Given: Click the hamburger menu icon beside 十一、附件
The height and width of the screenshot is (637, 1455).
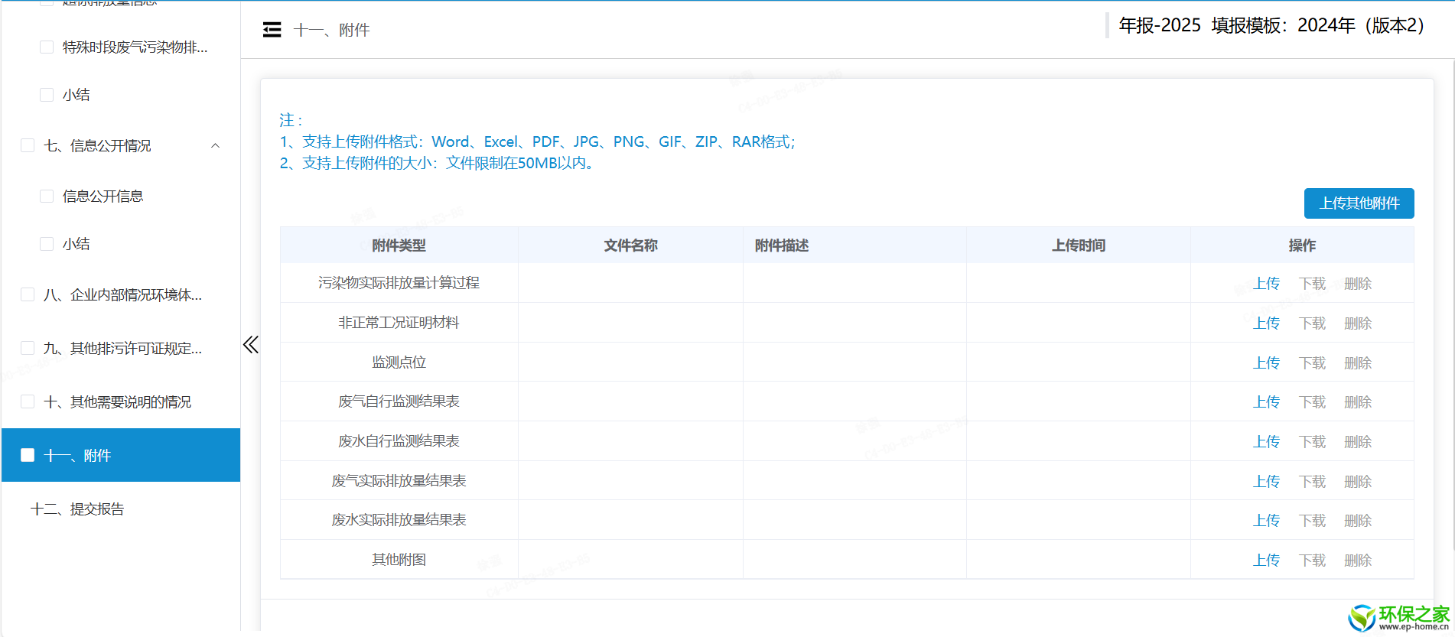Looking at the screenshot, I should [x=272, y=30].
